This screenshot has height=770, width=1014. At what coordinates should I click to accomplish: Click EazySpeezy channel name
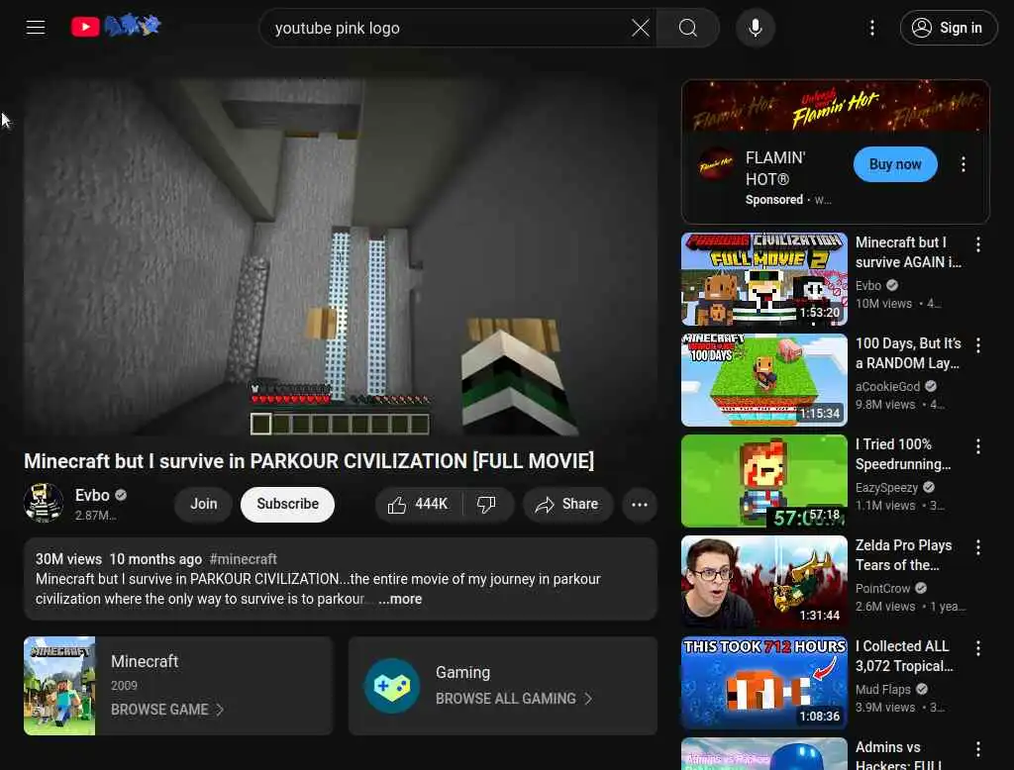coord(886,488)
